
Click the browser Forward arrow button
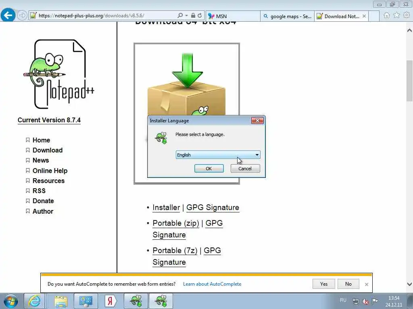point(22,16)
